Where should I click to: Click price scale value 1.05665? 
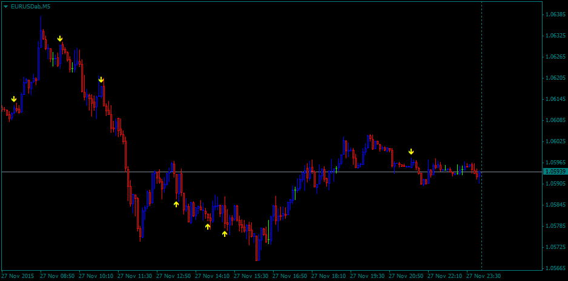pyautogui.click(x=555, y=268)
